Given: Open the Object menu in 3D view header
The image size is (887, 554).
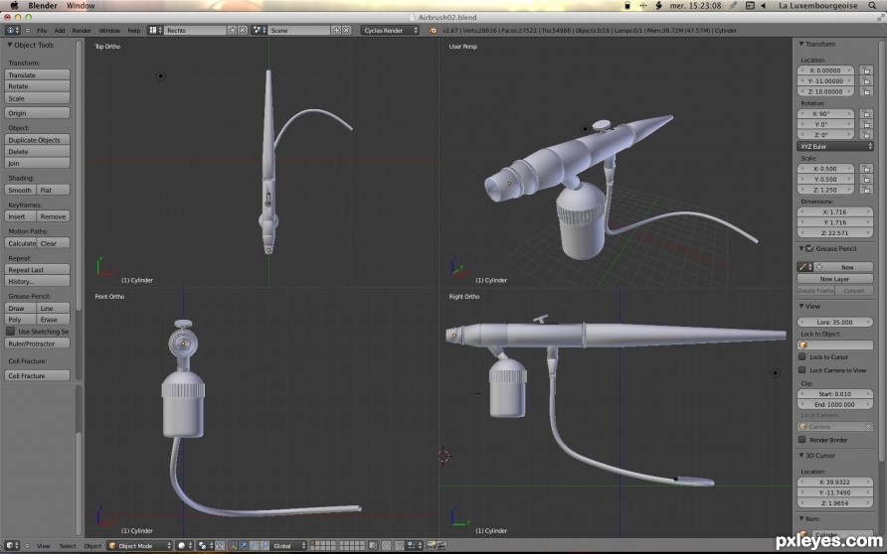Looking at the screenshot, I should (92, 545).
